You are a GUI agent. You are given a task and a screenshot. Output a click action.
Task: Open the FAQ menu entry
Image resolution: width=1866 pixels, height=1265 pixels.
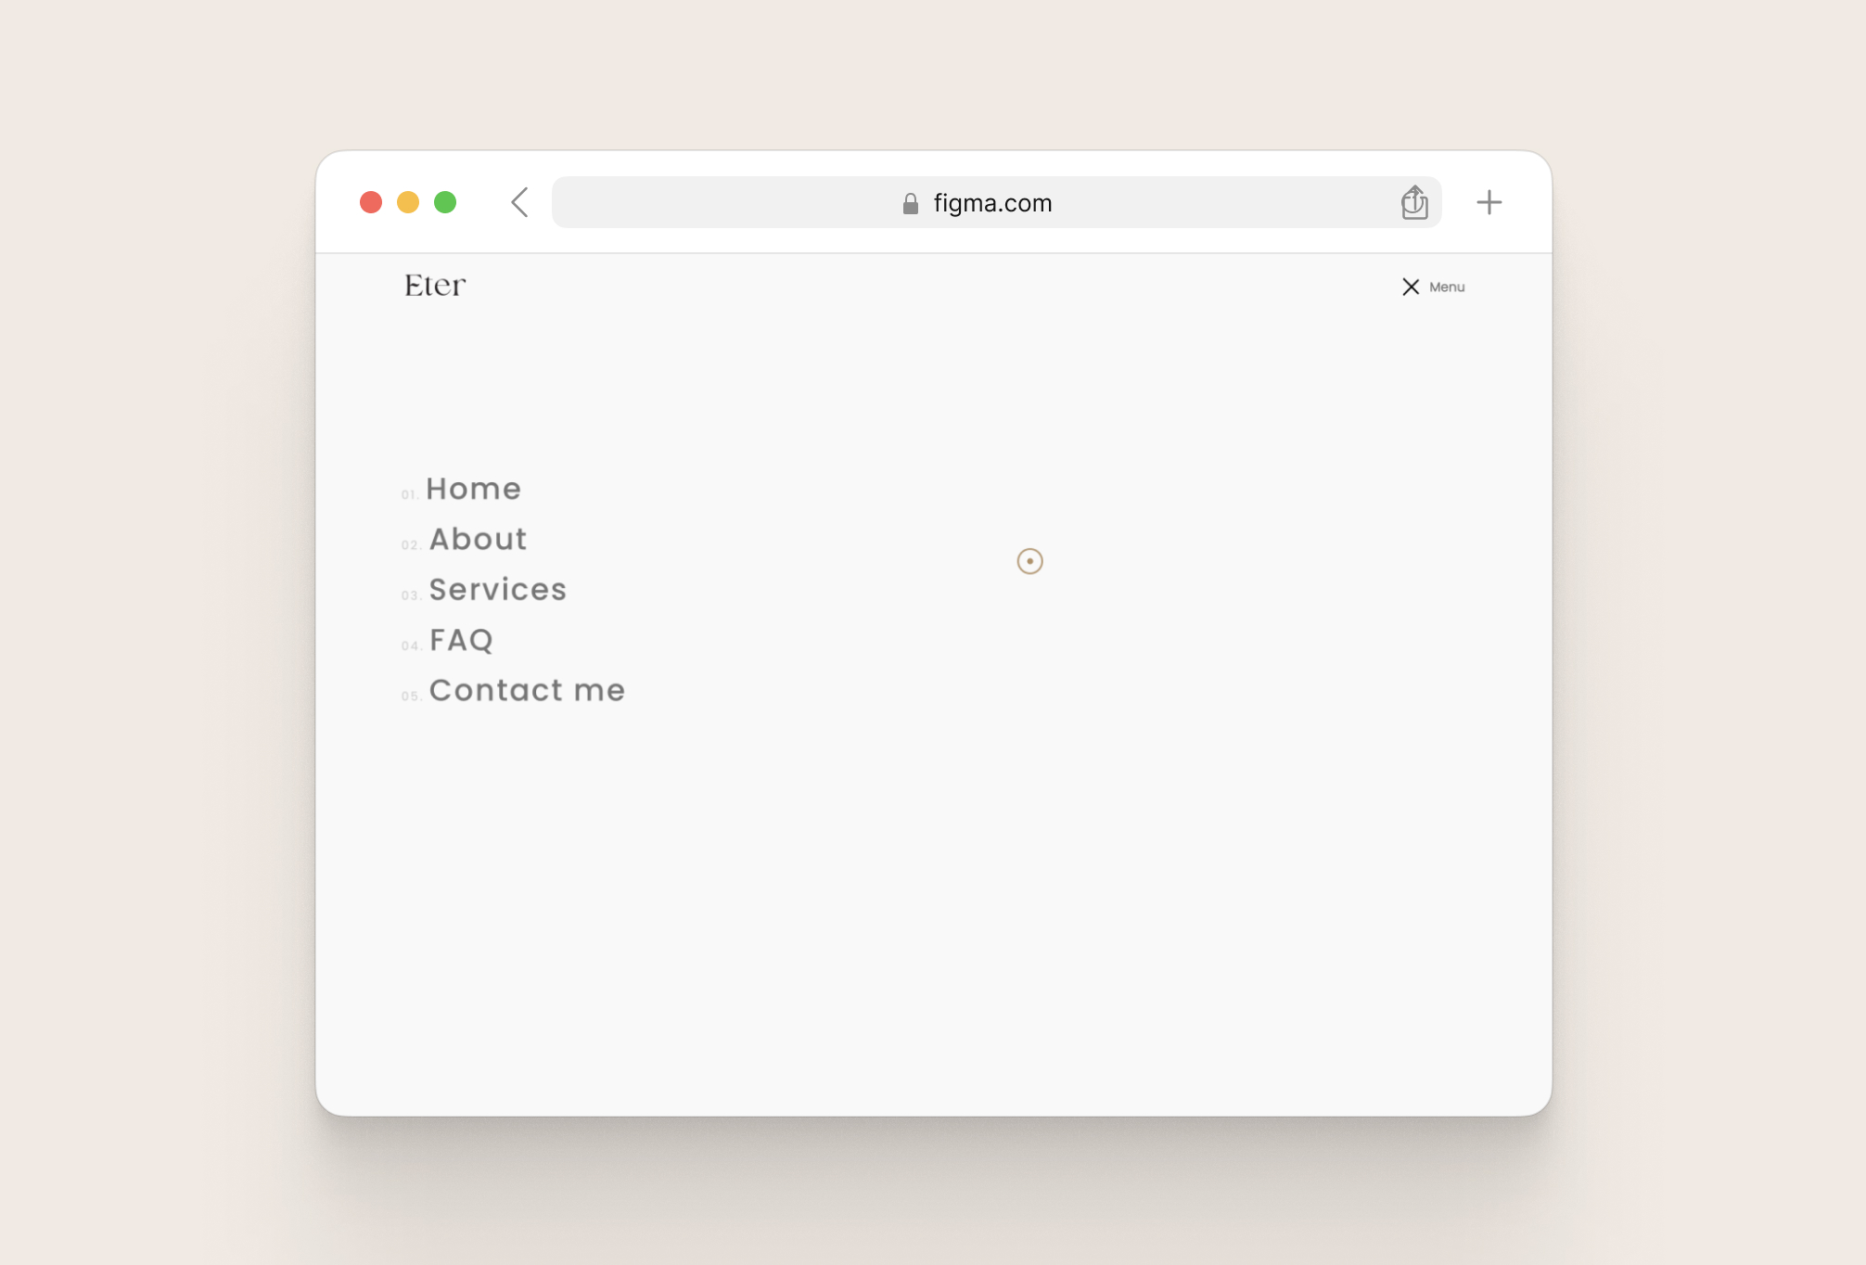461,640
